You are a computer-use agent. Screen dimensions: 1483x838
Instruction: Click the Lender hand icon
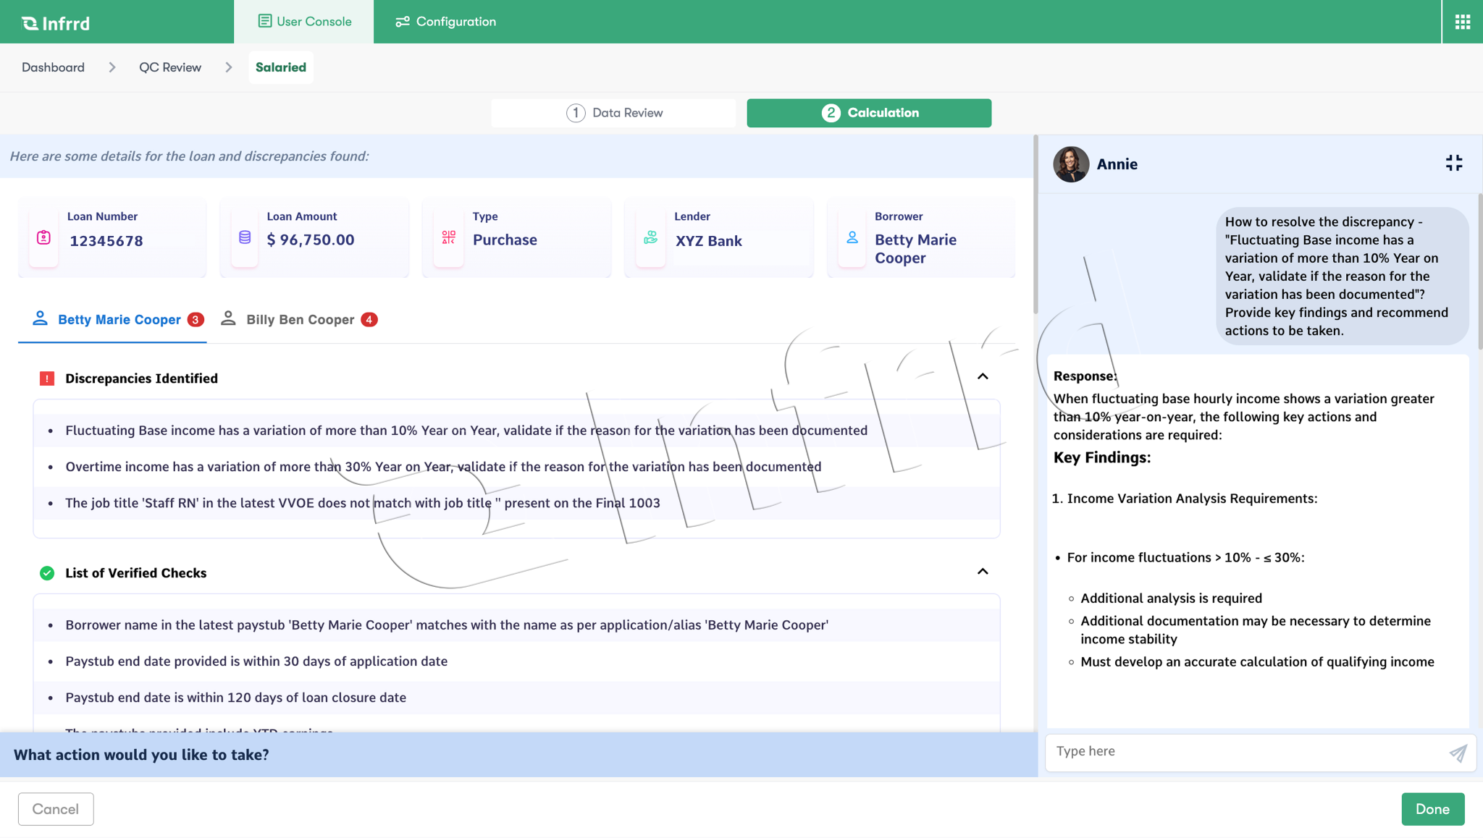click(x=650, y=237)
